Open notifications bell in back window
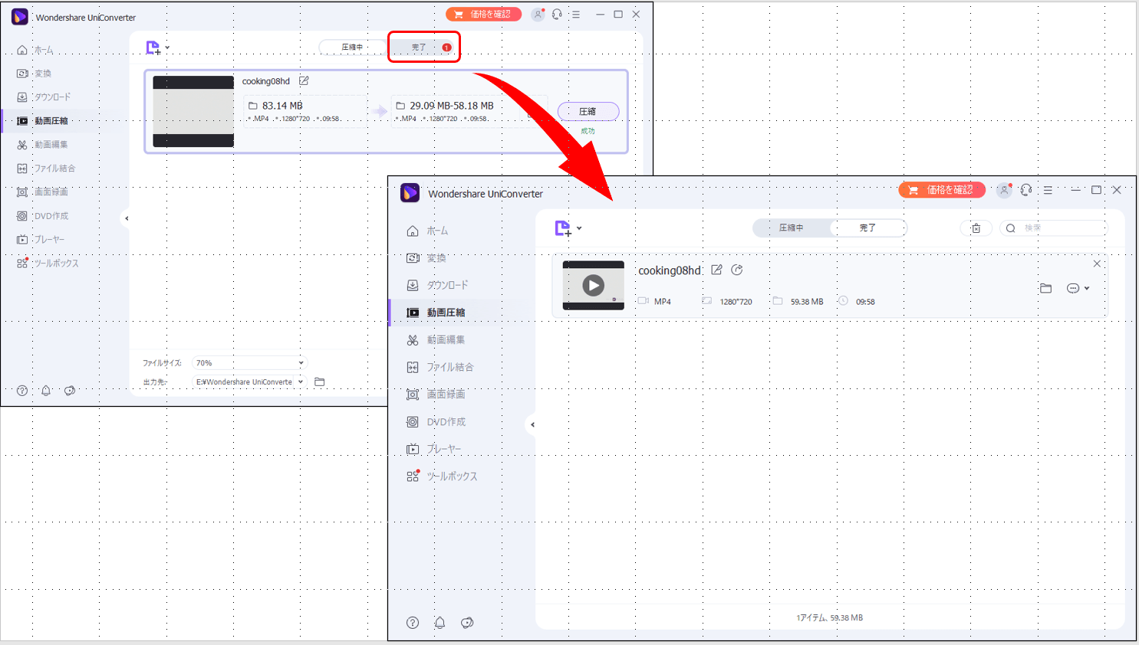This screenshot has height=645, width=1139. click(x=46, y=391)
